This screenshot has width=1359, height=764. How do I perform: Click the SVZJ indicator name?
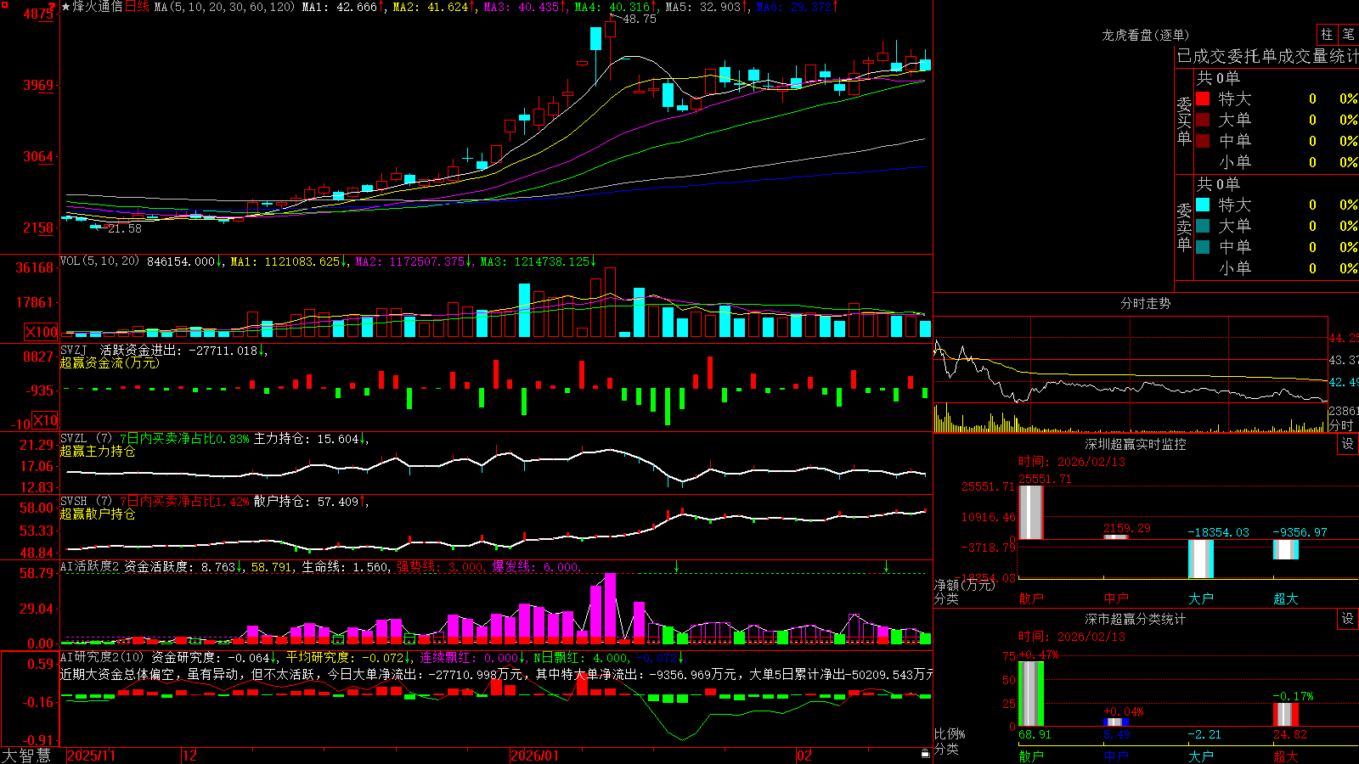[74, 350]
